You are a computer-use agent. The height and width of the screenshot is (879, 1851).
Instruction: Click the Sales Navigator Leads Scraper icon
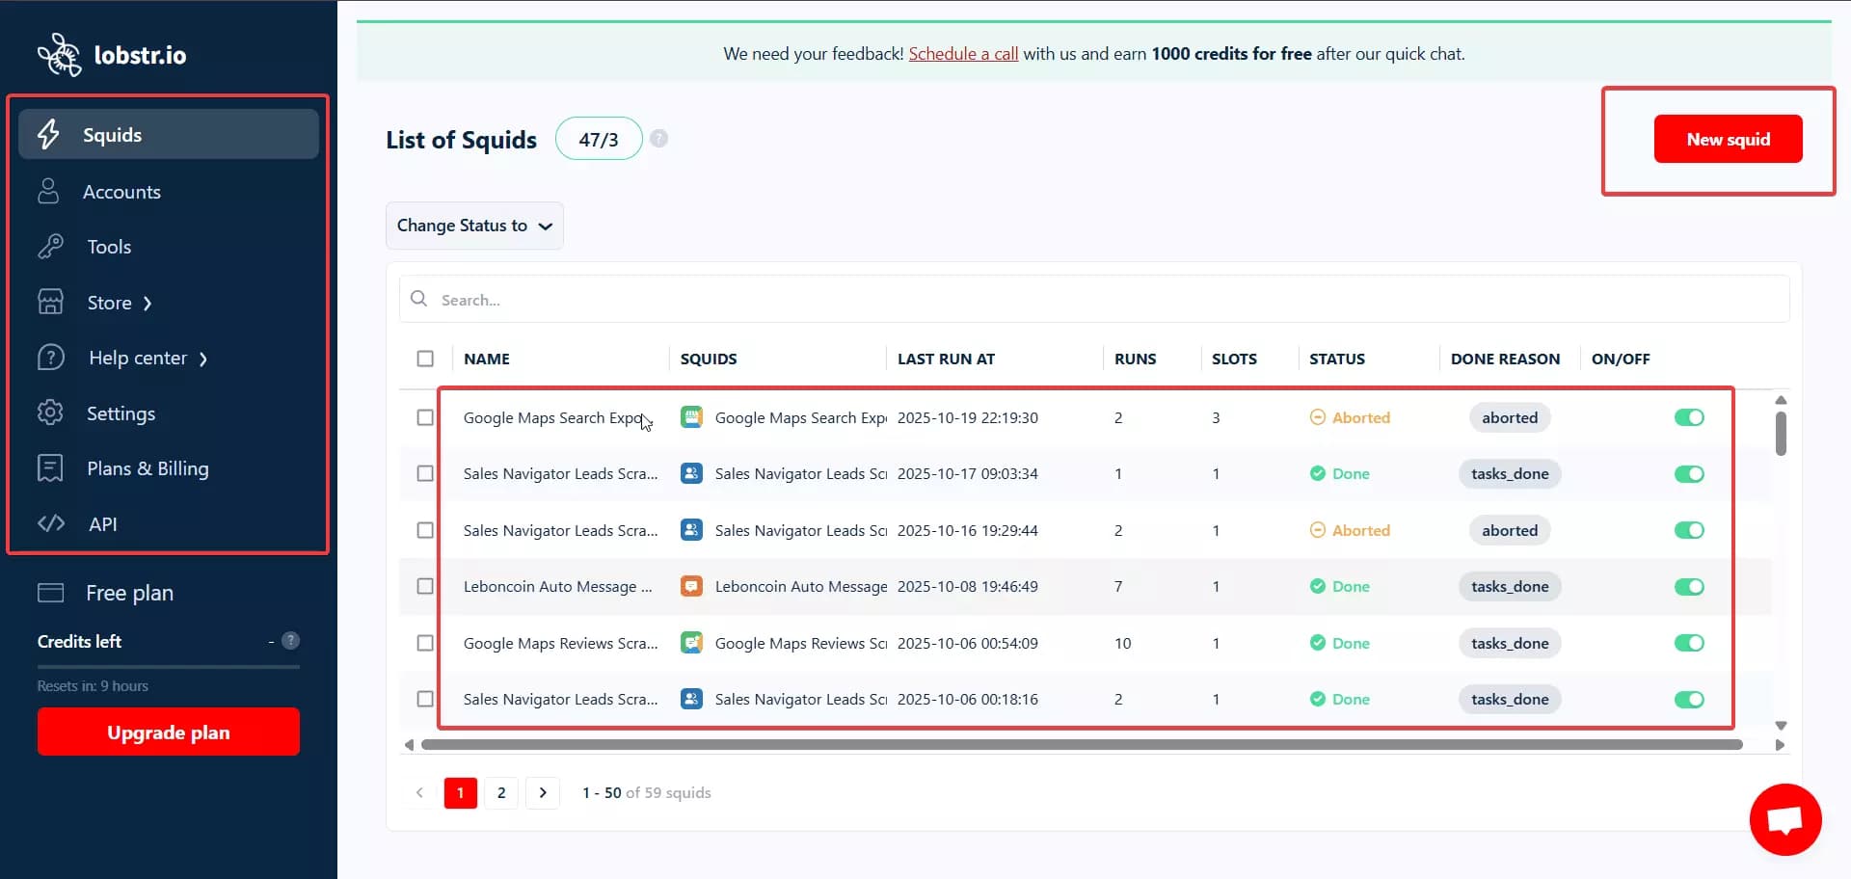(691, 473)
